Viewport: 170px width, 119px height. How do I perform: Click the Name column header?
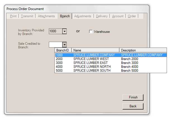95,50
